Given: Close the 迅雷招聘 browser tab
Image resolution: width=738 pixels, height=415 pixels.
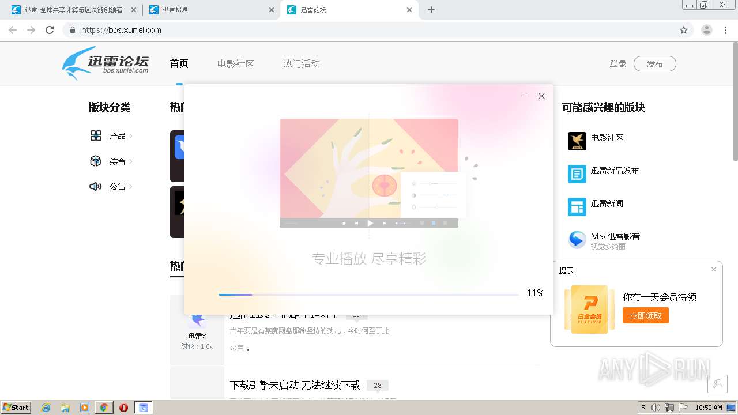Looking at the screenshot, I should 272,10.
